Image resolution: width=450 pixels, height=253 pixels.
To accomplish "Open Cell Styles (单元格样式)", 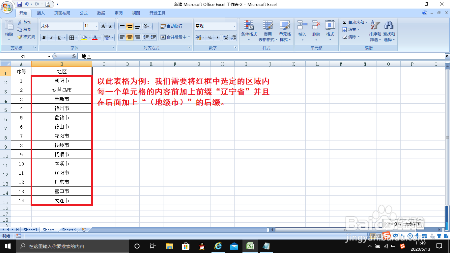I will point(285,31).
